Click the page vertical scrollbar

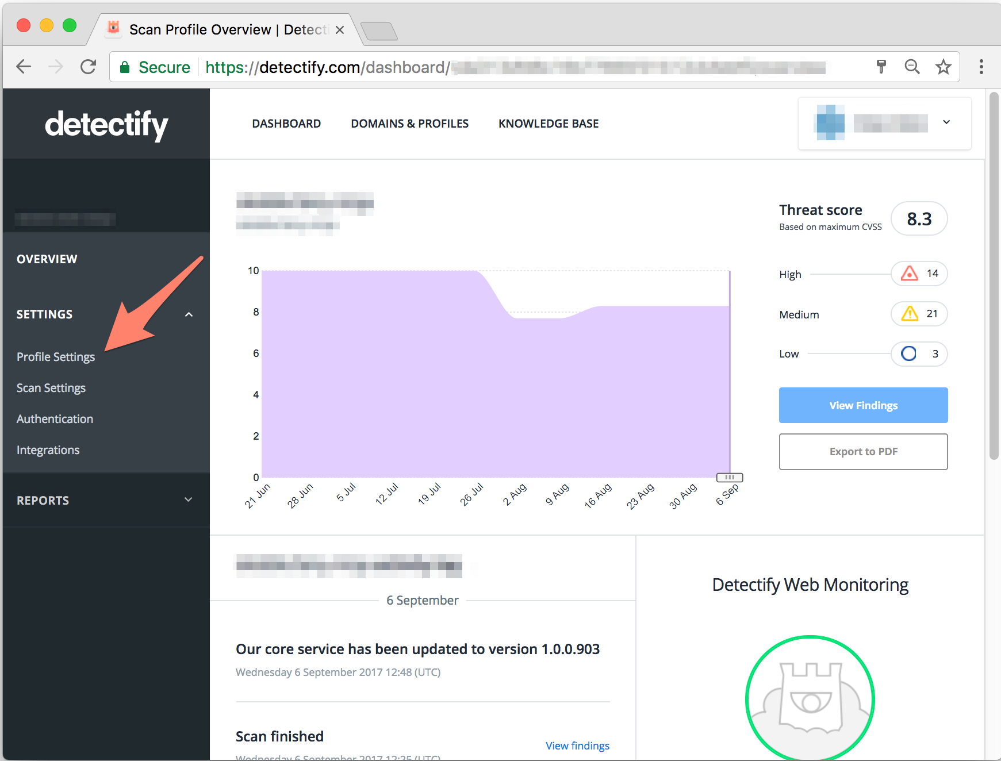point(994,276)
